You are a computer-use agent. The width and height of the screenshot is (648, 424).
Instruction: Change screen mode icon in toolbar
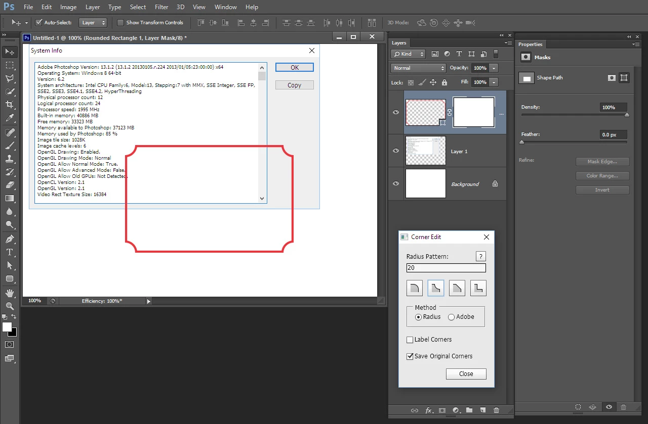pos(10,358)
